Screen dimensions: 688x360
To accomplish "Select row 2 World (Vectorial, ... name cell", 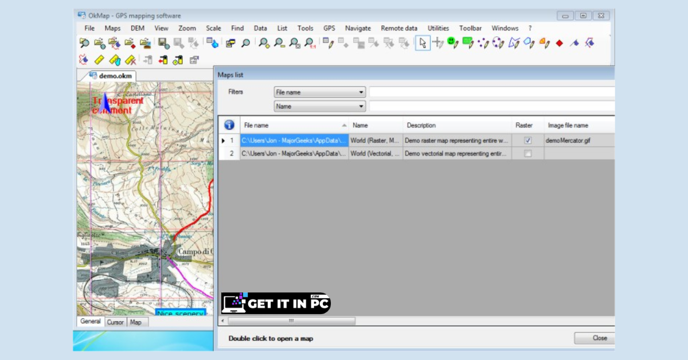I will pyautogui.click(x=376, y=154).
